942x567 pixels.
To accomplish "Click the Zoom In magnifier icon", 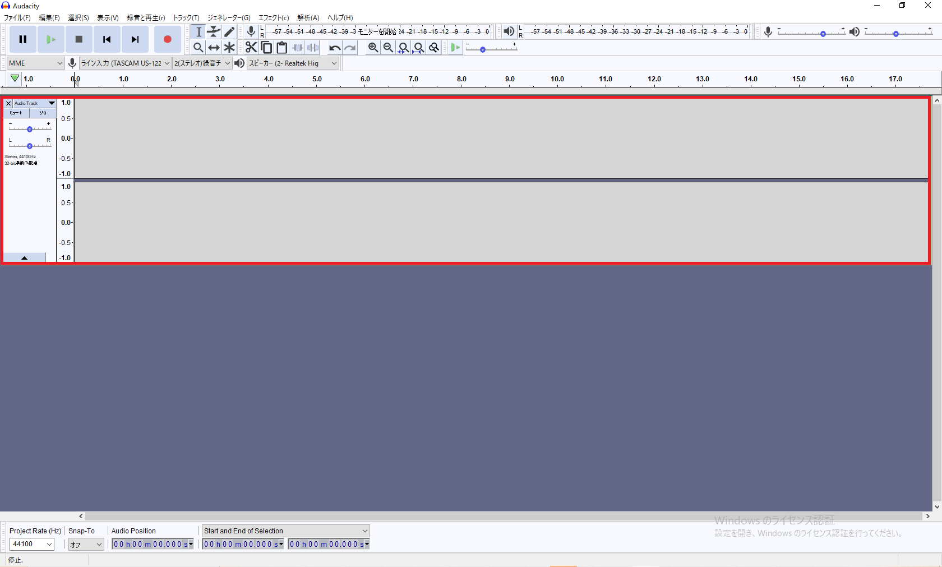I will pyautogui.click(x=373, y=48).
